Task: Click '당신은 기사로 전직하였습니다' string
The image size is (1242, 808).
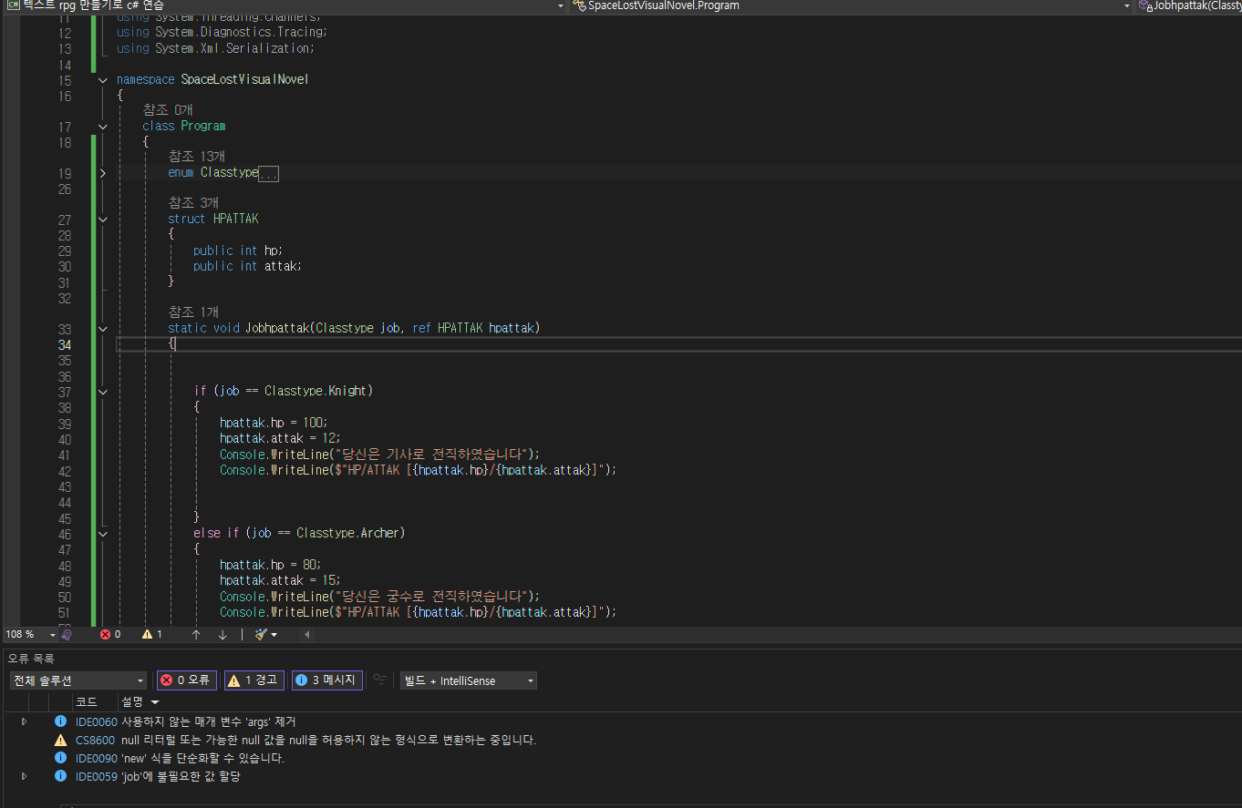Action: [x=432, y=455]
